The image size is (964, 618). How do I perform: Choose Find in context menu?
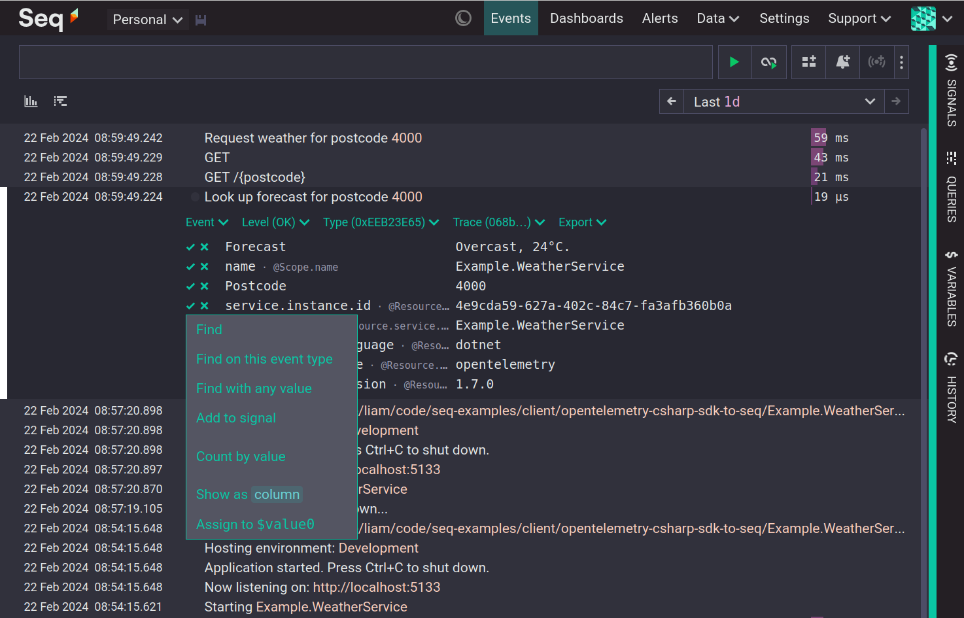point(209,330)
